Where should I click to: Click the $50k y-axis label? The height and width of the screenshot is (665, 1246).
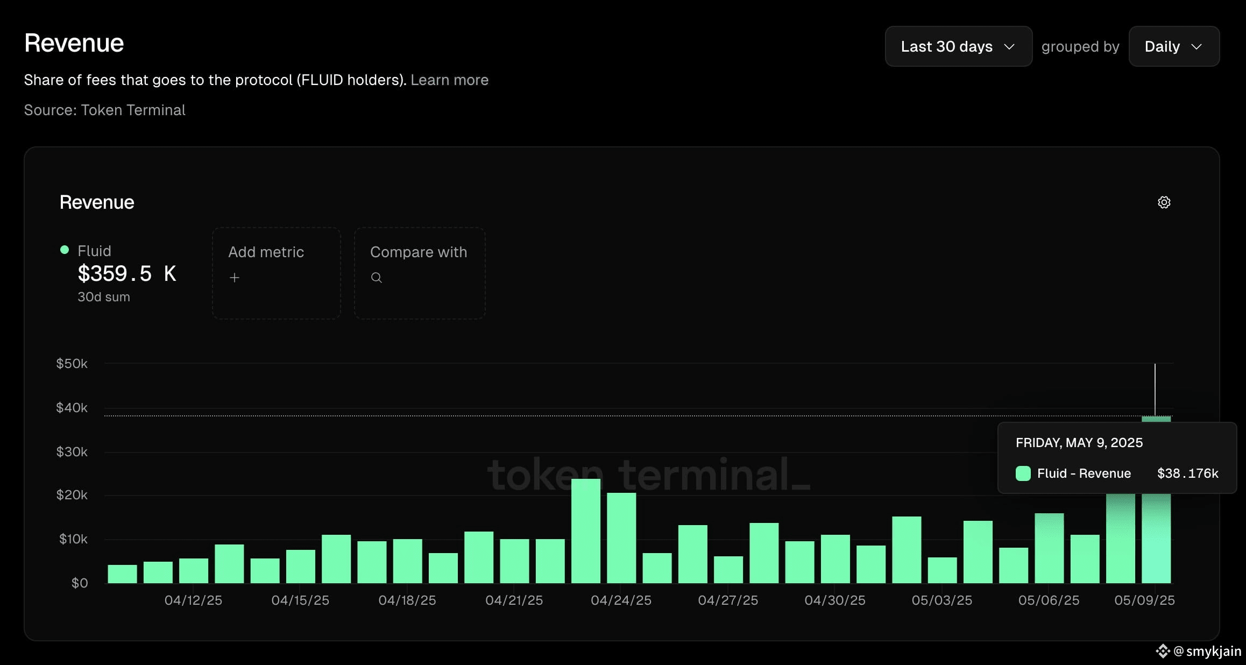pos(72,364)
